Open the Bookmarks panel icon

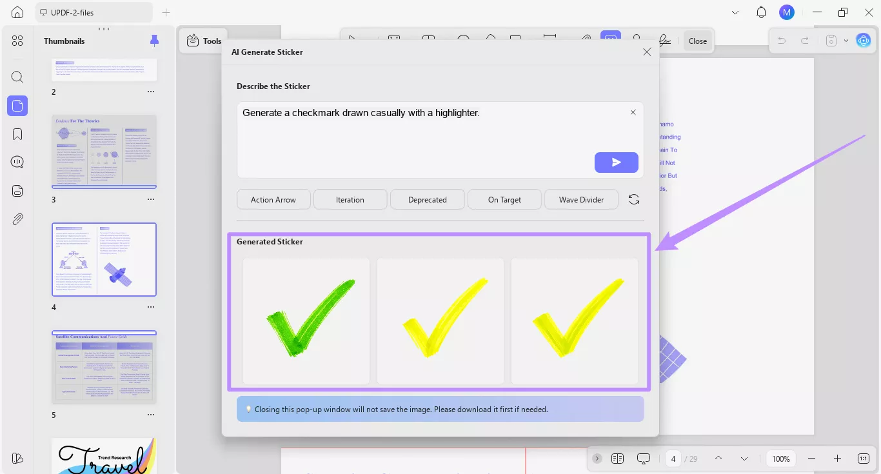[x=17, y=134]
